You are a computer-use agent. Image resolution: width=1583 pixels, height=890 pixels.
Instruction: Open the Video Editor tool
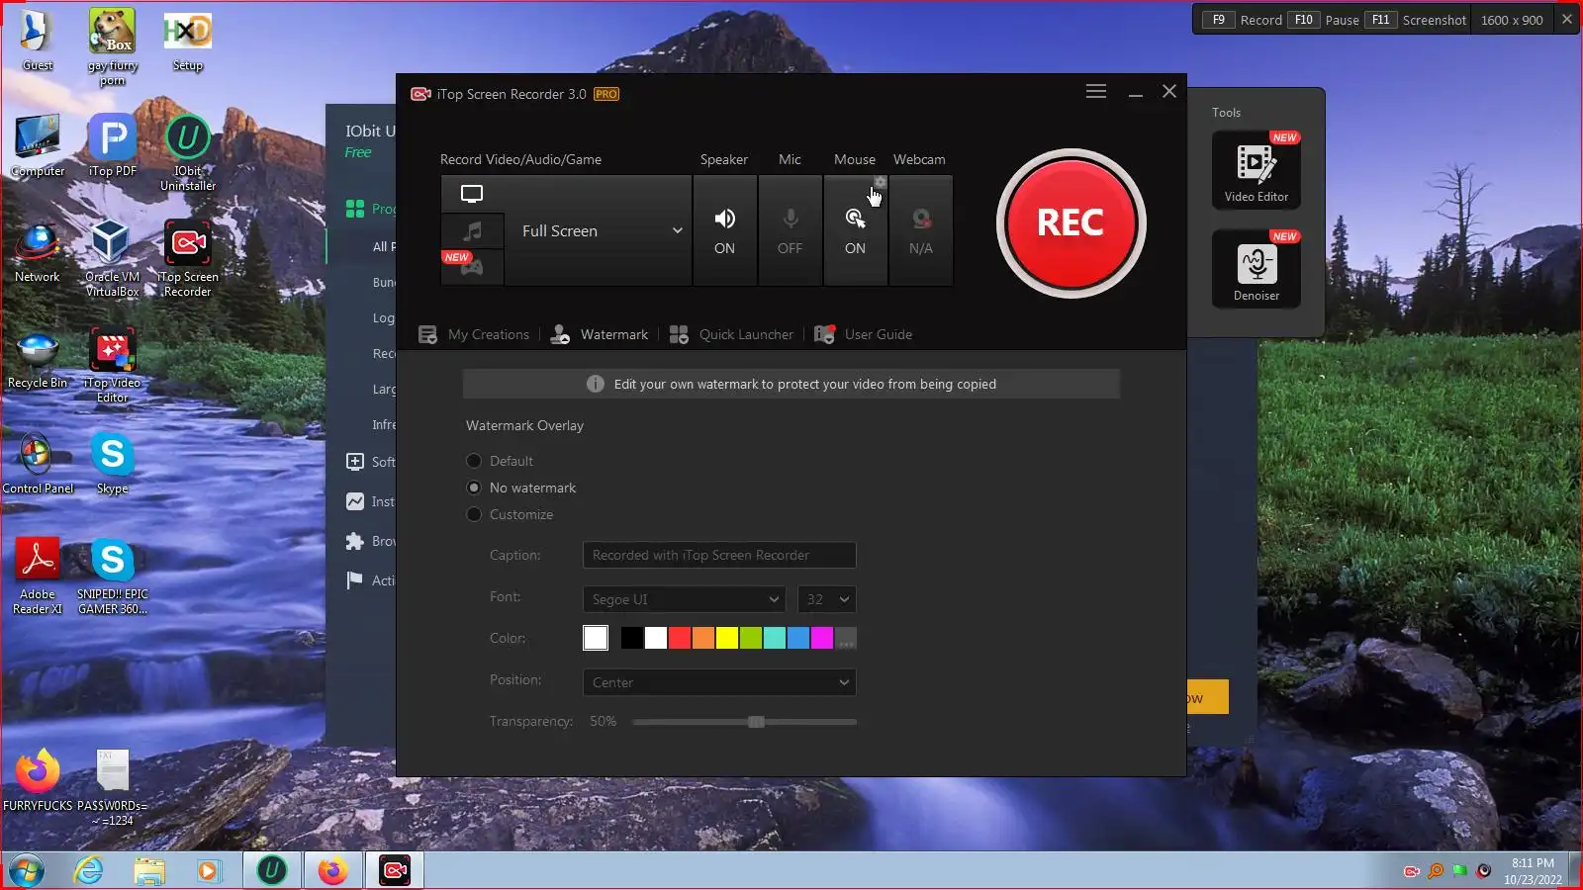pyautogui.click(x=1257, y=169)
